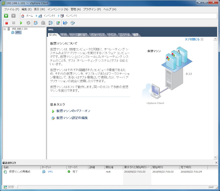Image resolution: width=220 pixels, height=191 pixels.
Task: Click the タブを閉じる link
Action: coord(192,39)
